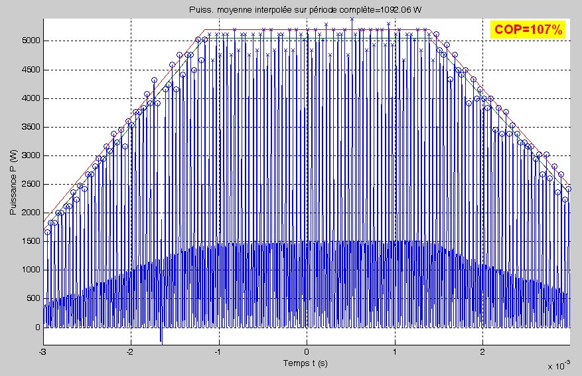Click the 500 y-axis tick label
582x376 pixels.
[33, 298]
